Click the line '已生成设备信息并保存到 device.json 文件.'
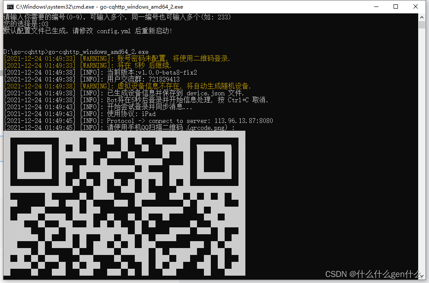The height and width of the screenshot is (283, 429). 124,93
